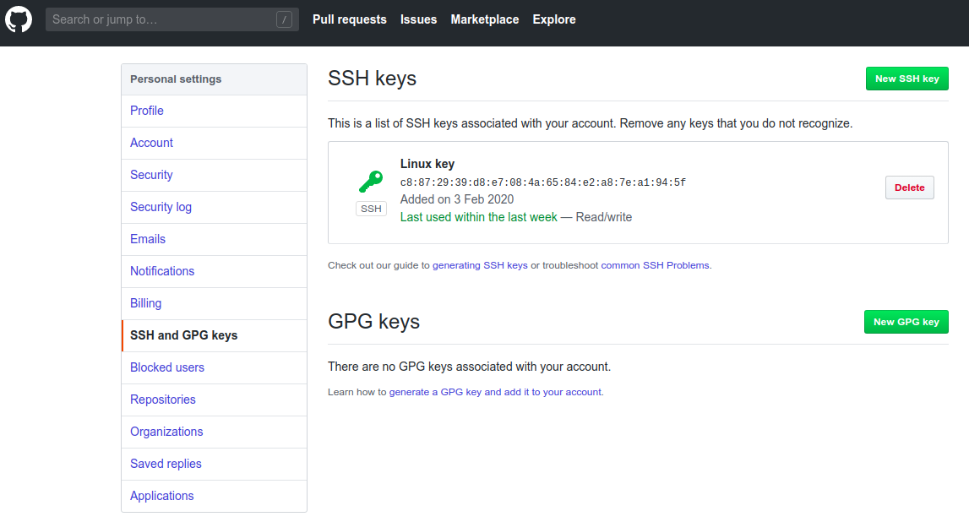The image size is (969, 522).
Task: Click the Linux key title
Action: point(427,164)
